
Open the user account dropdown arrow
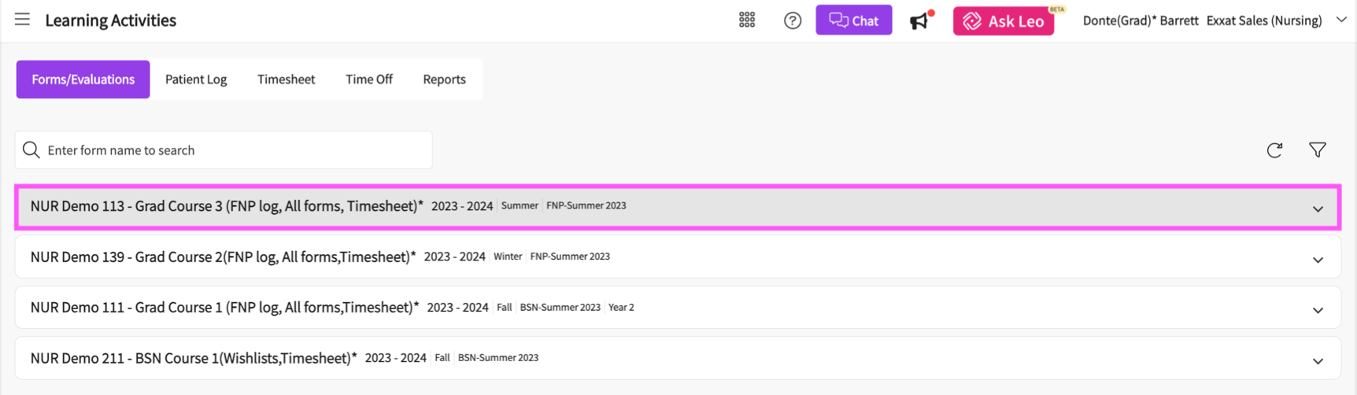[x=1341, y=20]
